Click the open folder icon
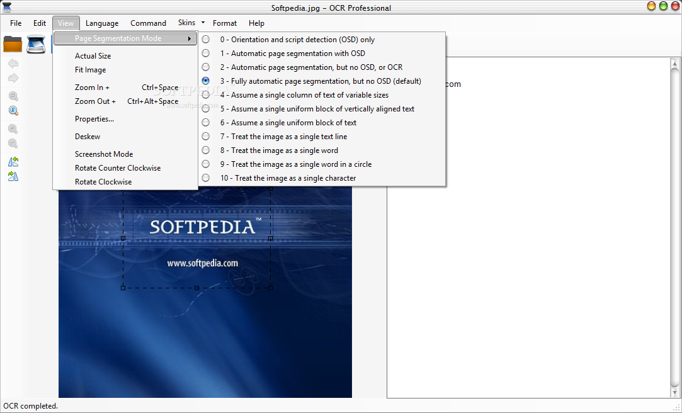 pos(13,44)
